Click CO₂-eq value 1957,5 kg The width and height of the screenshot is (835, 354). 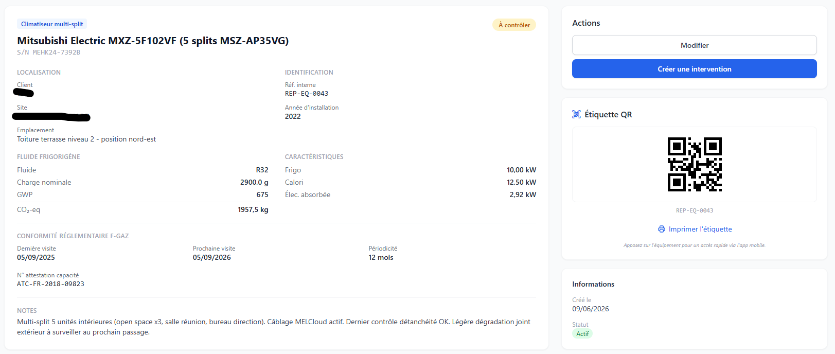pos(253,209)
